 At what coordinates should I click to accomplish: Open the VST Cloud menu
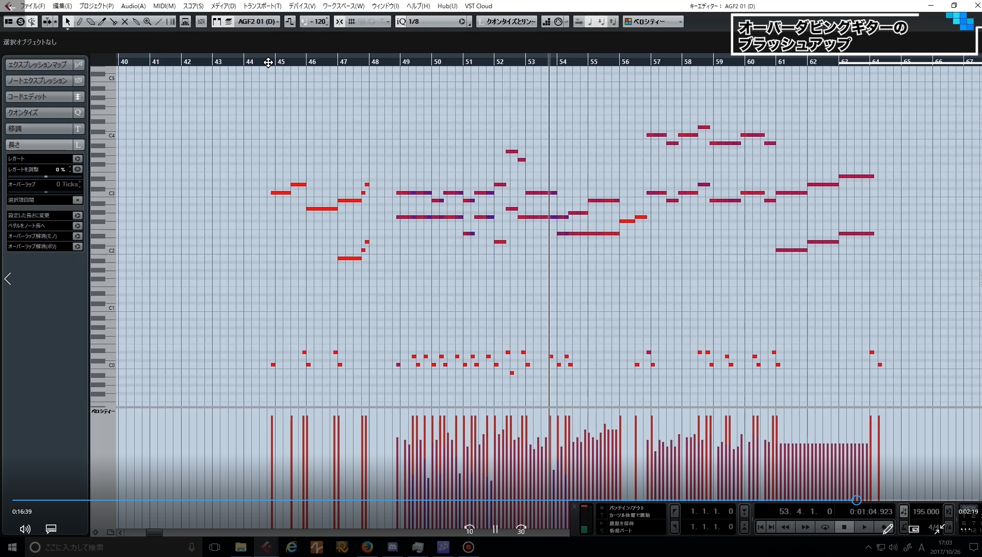pos(478,6)
